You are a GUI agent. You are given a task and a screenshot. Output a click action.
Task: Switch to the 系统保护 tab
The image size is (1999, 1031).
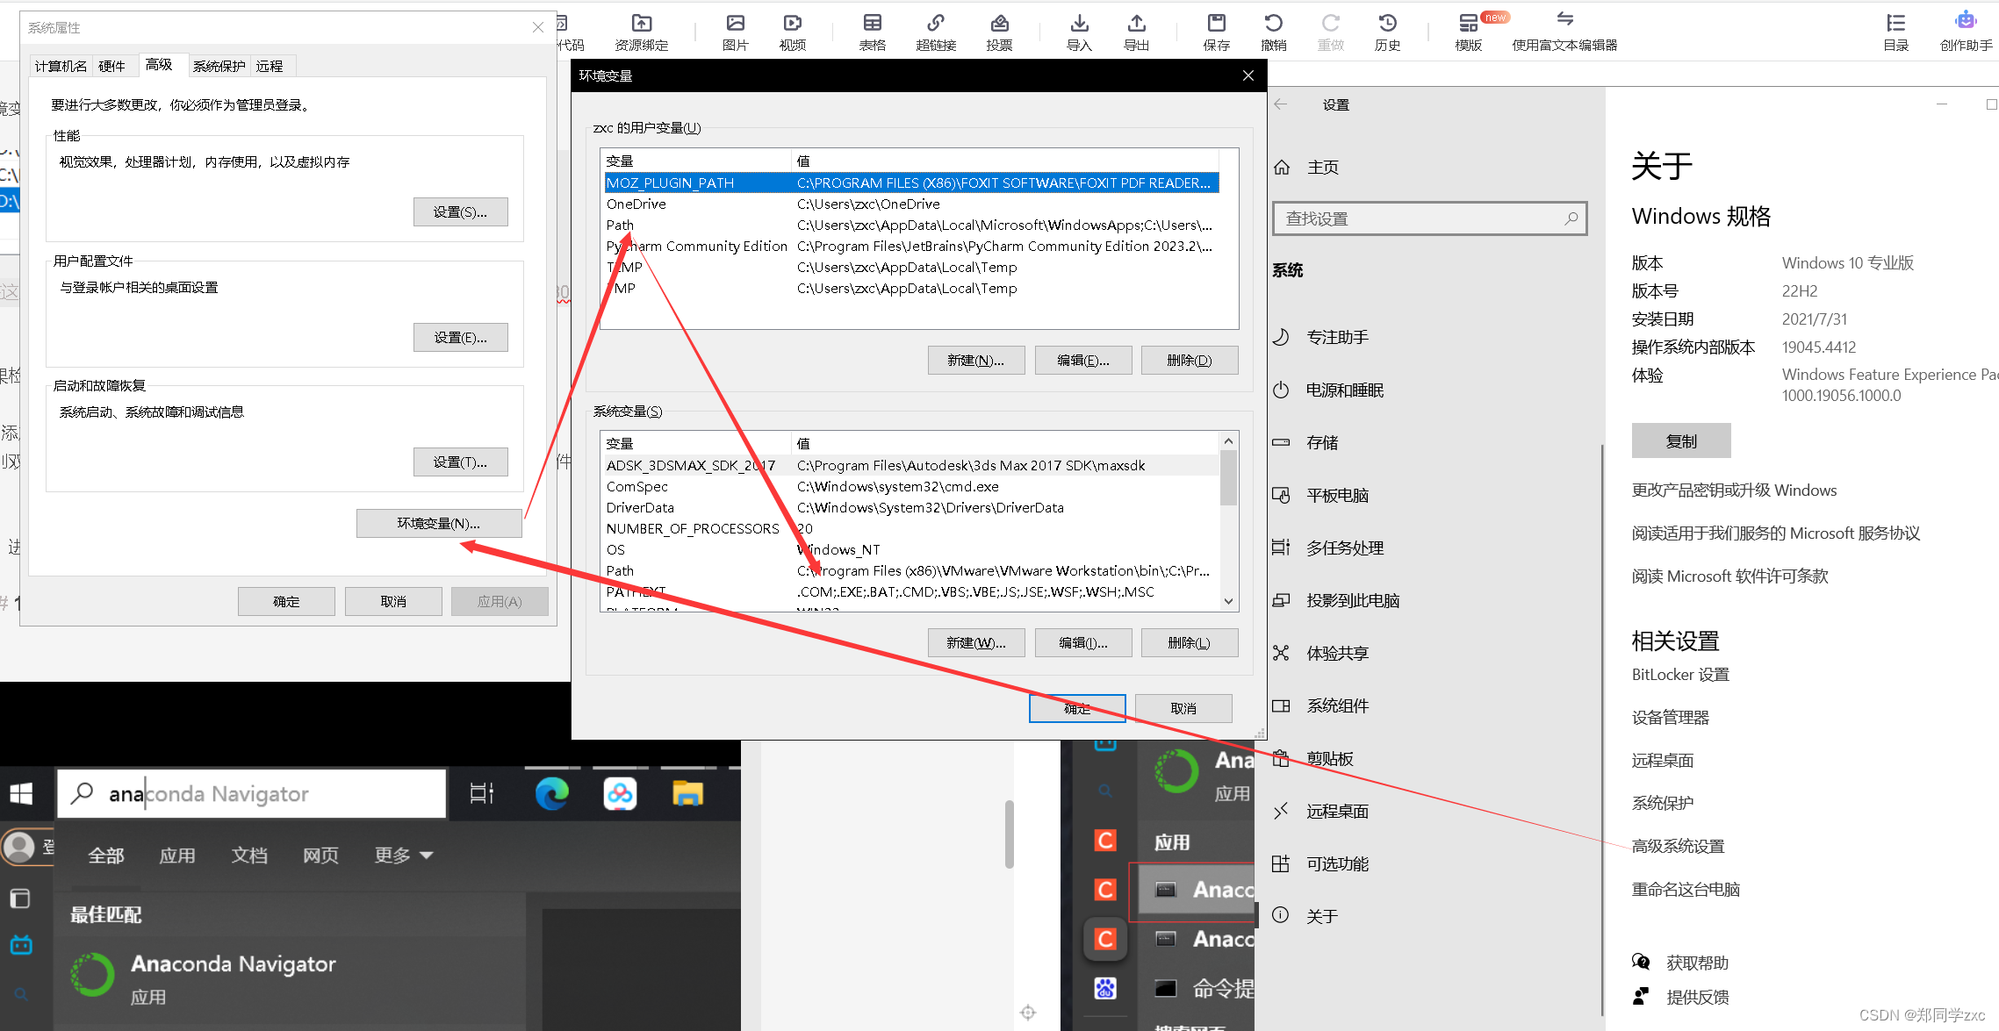219,66
